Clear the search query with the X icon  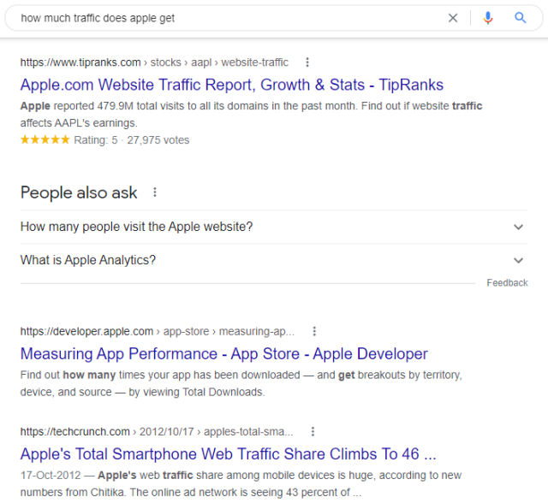453,18
